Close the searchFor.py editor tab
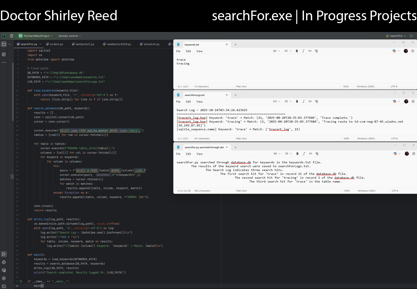Screen dimensions: 417x289 (40, 44)
